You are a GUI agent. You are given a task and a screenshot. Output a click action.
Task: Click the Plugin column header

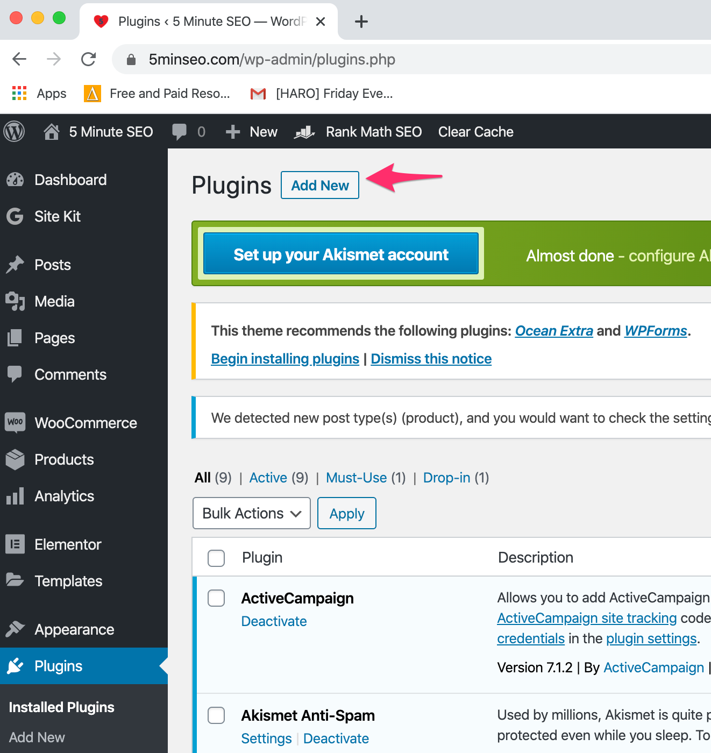pos(262,558)
